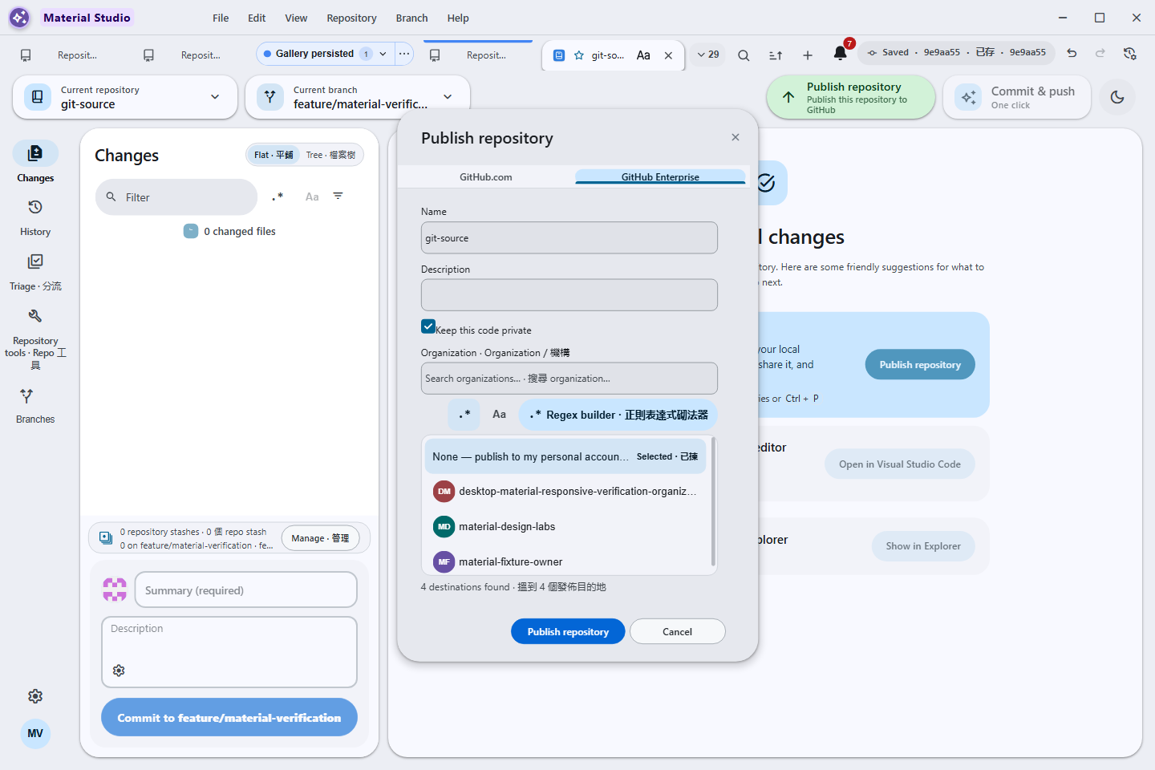The height and width of the screenshot is (770, 1155).
Task: Open the History sidebar view
Action: (x=35, y=217)
